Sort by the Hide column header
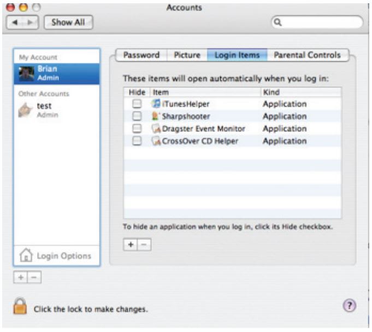372x332 pixels. 137,92
